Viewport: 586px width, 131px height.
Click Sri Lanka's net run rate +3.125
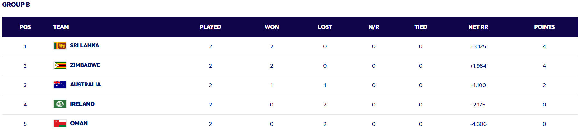[478, 46]
